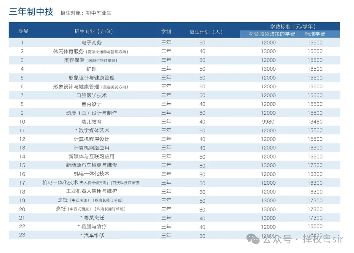
Task: Click the 学费标准（元/学年） header
Action: pyautogui.click(x=293, y=26)
